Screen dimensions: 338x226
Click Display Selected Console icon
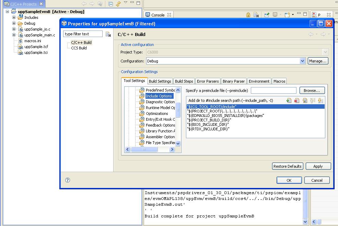(275, 15)
